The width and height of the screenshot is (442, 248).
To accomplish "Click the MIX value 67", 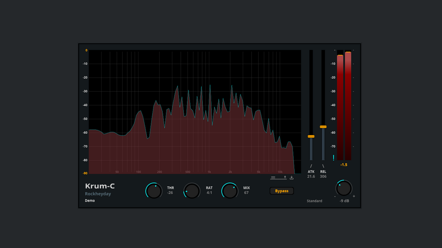I will [246, 193].
